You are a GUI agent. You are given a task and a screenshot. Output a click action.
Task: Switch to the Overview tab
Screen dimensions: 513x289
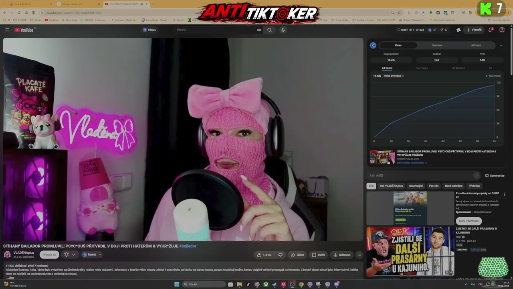[437, 45]
